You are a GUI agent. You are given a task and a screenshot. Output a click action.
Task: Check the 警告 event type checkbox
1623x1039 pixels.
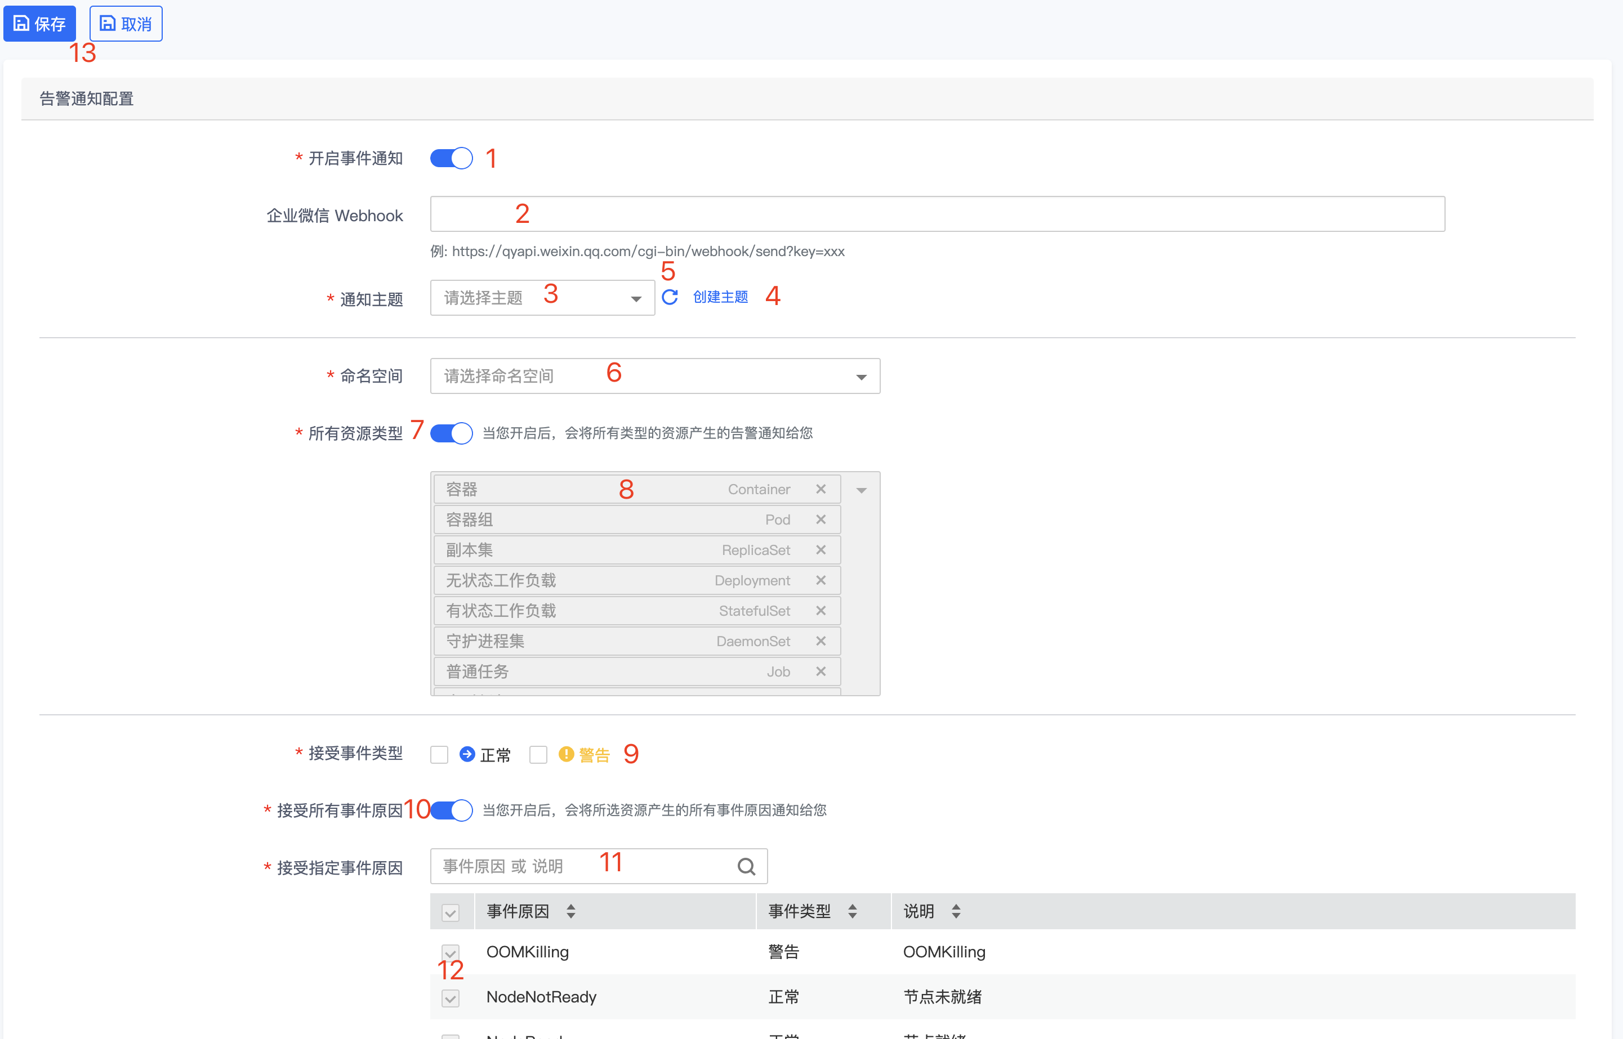538,754
